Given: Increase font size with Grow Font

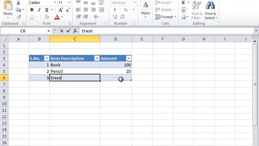Looking at the screenshot, I should (61, 10).
